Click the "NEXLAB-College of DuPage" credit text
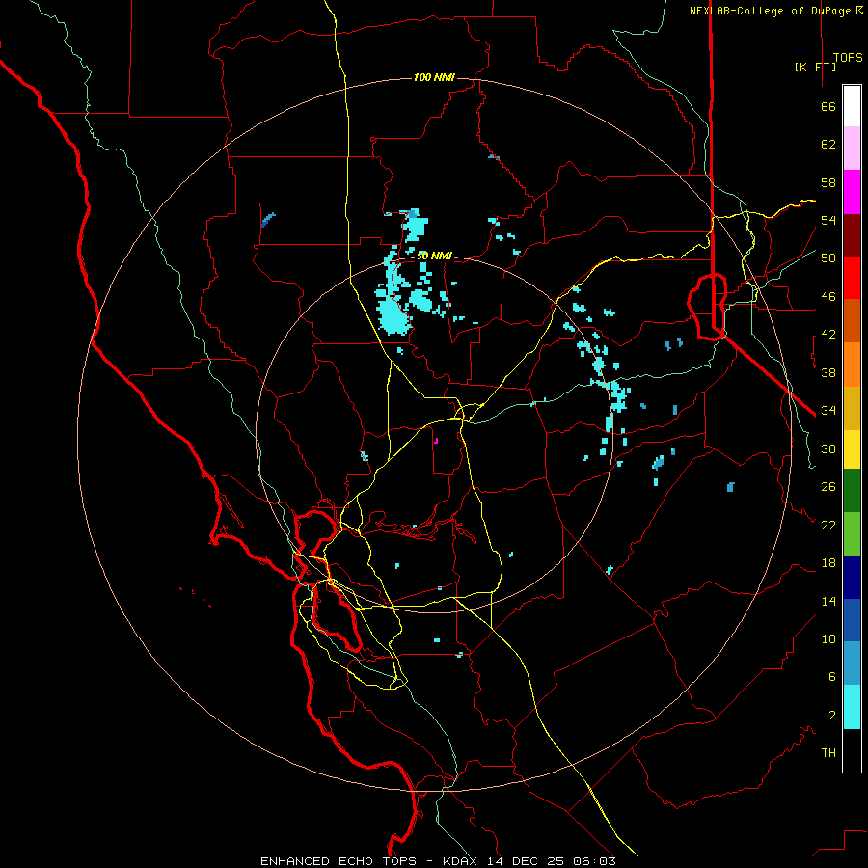Viewport: 868px width, 868px height. coord(772,11)
